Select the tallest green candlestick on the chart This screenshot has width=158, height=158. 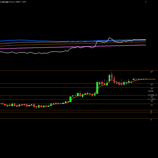coord(97,88)
